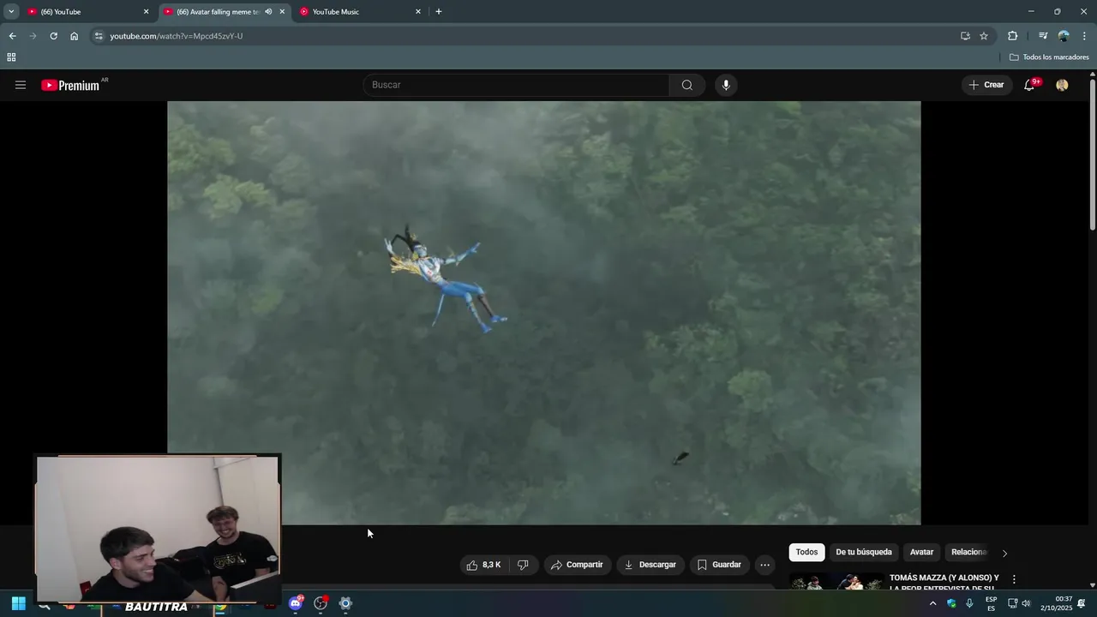
Task: Click the address bar URL
Action: (x=177, y=36)
